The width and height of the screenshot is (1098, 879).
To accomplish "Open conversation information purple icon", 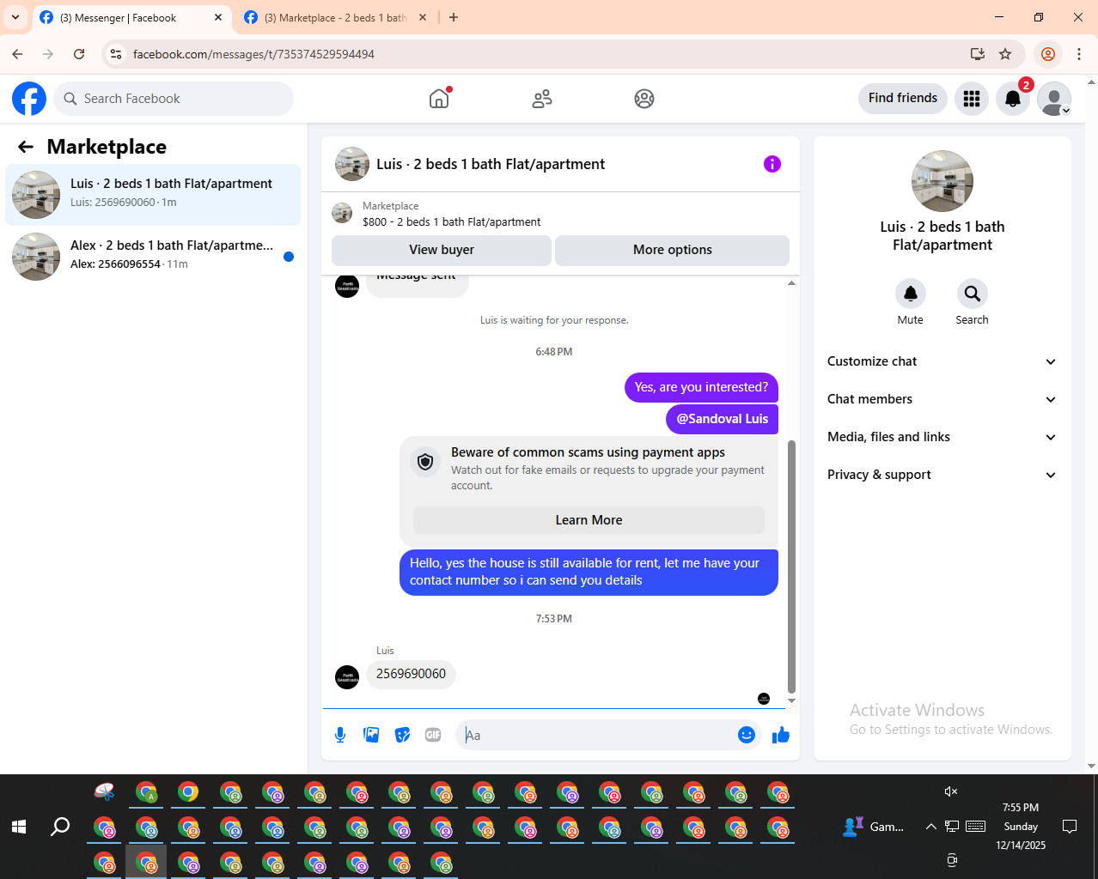I will (772, 164).
